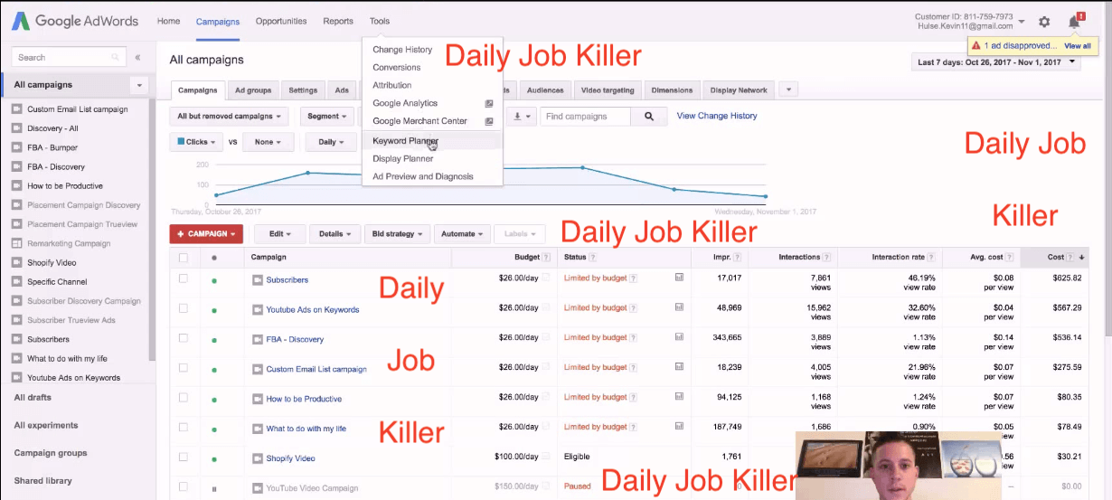Image resolution: width=1112 pixels, height=500 pixels.
Task: Open chart icon in Custom Email List status cell
Action: (679, 368)
